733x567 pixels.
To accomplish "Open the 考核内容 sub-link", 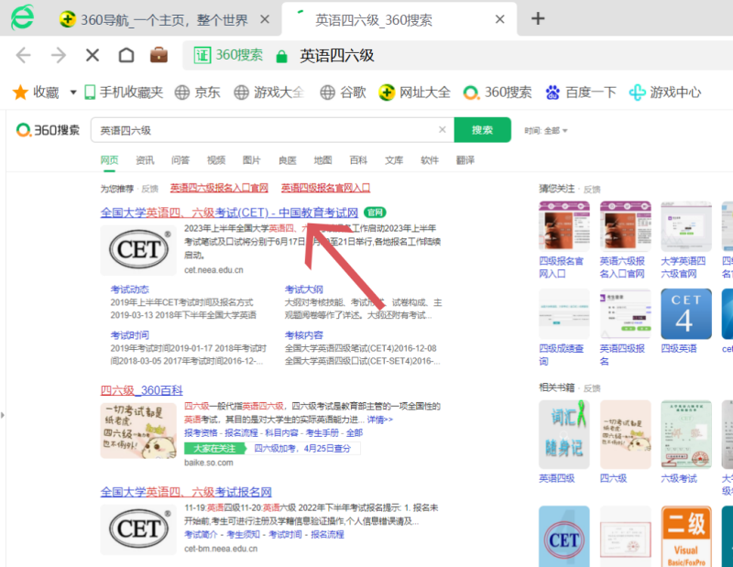I will (304, 335).
